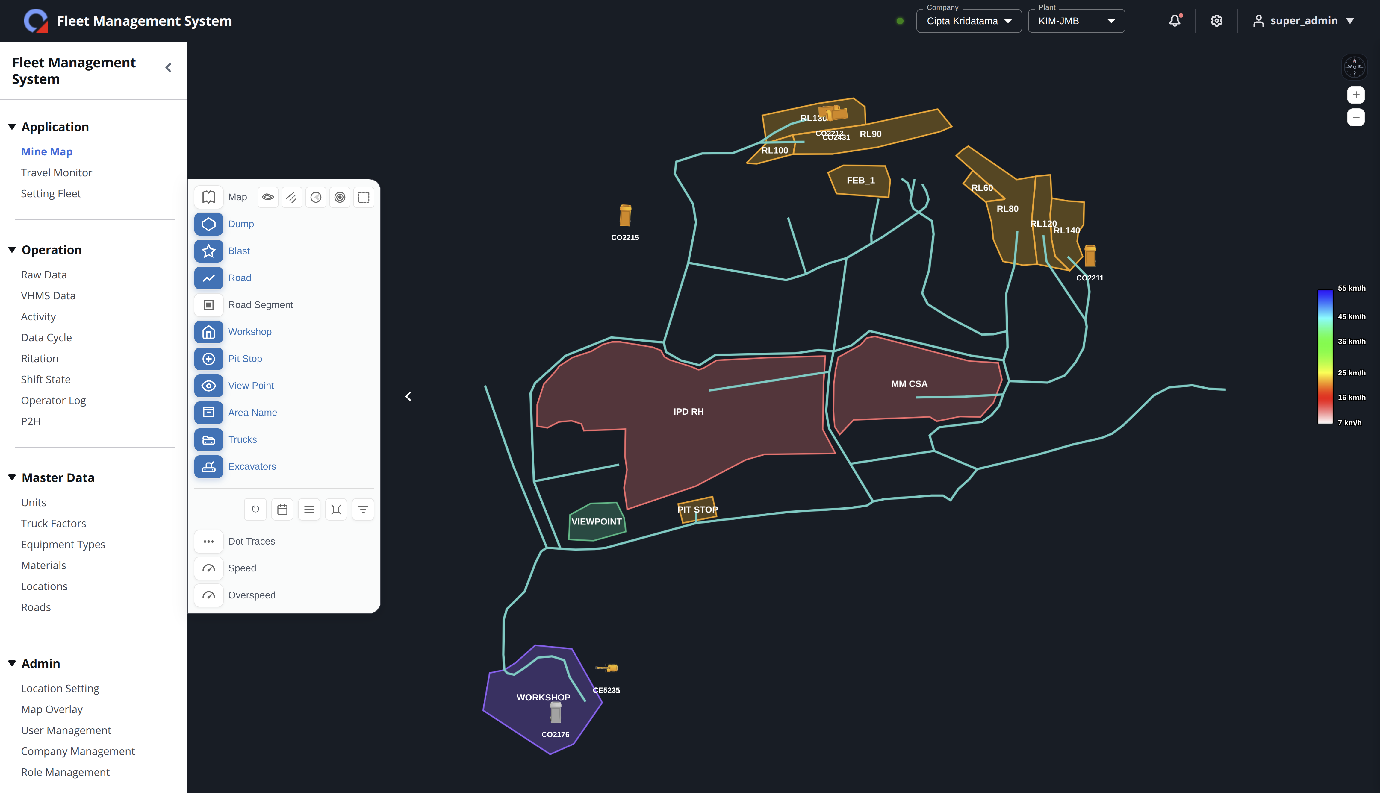Select truck CO2176 in the workshop
The image size is (1380, 793).
tap(555, 712)
